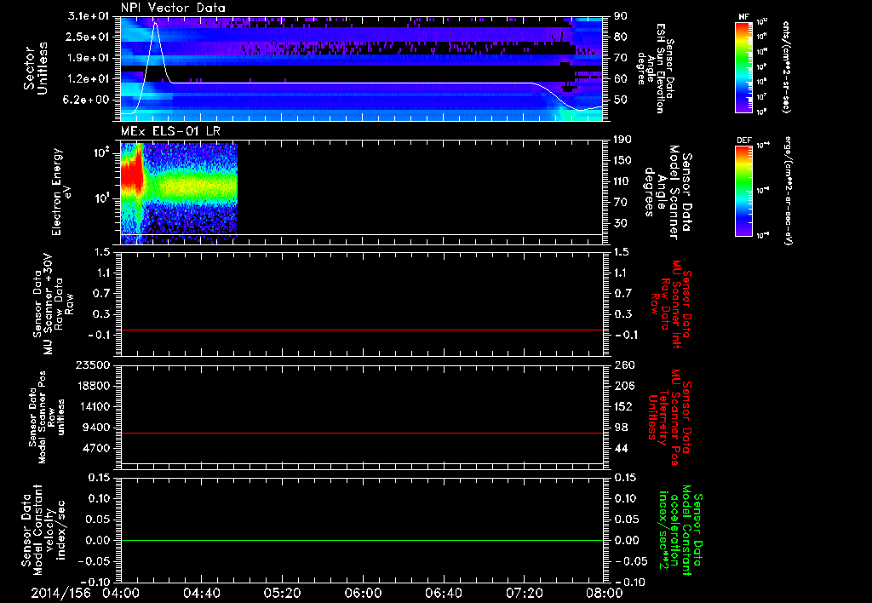
Task: Click the "1.2e+01" sector tick value
Action: point(88,79)
